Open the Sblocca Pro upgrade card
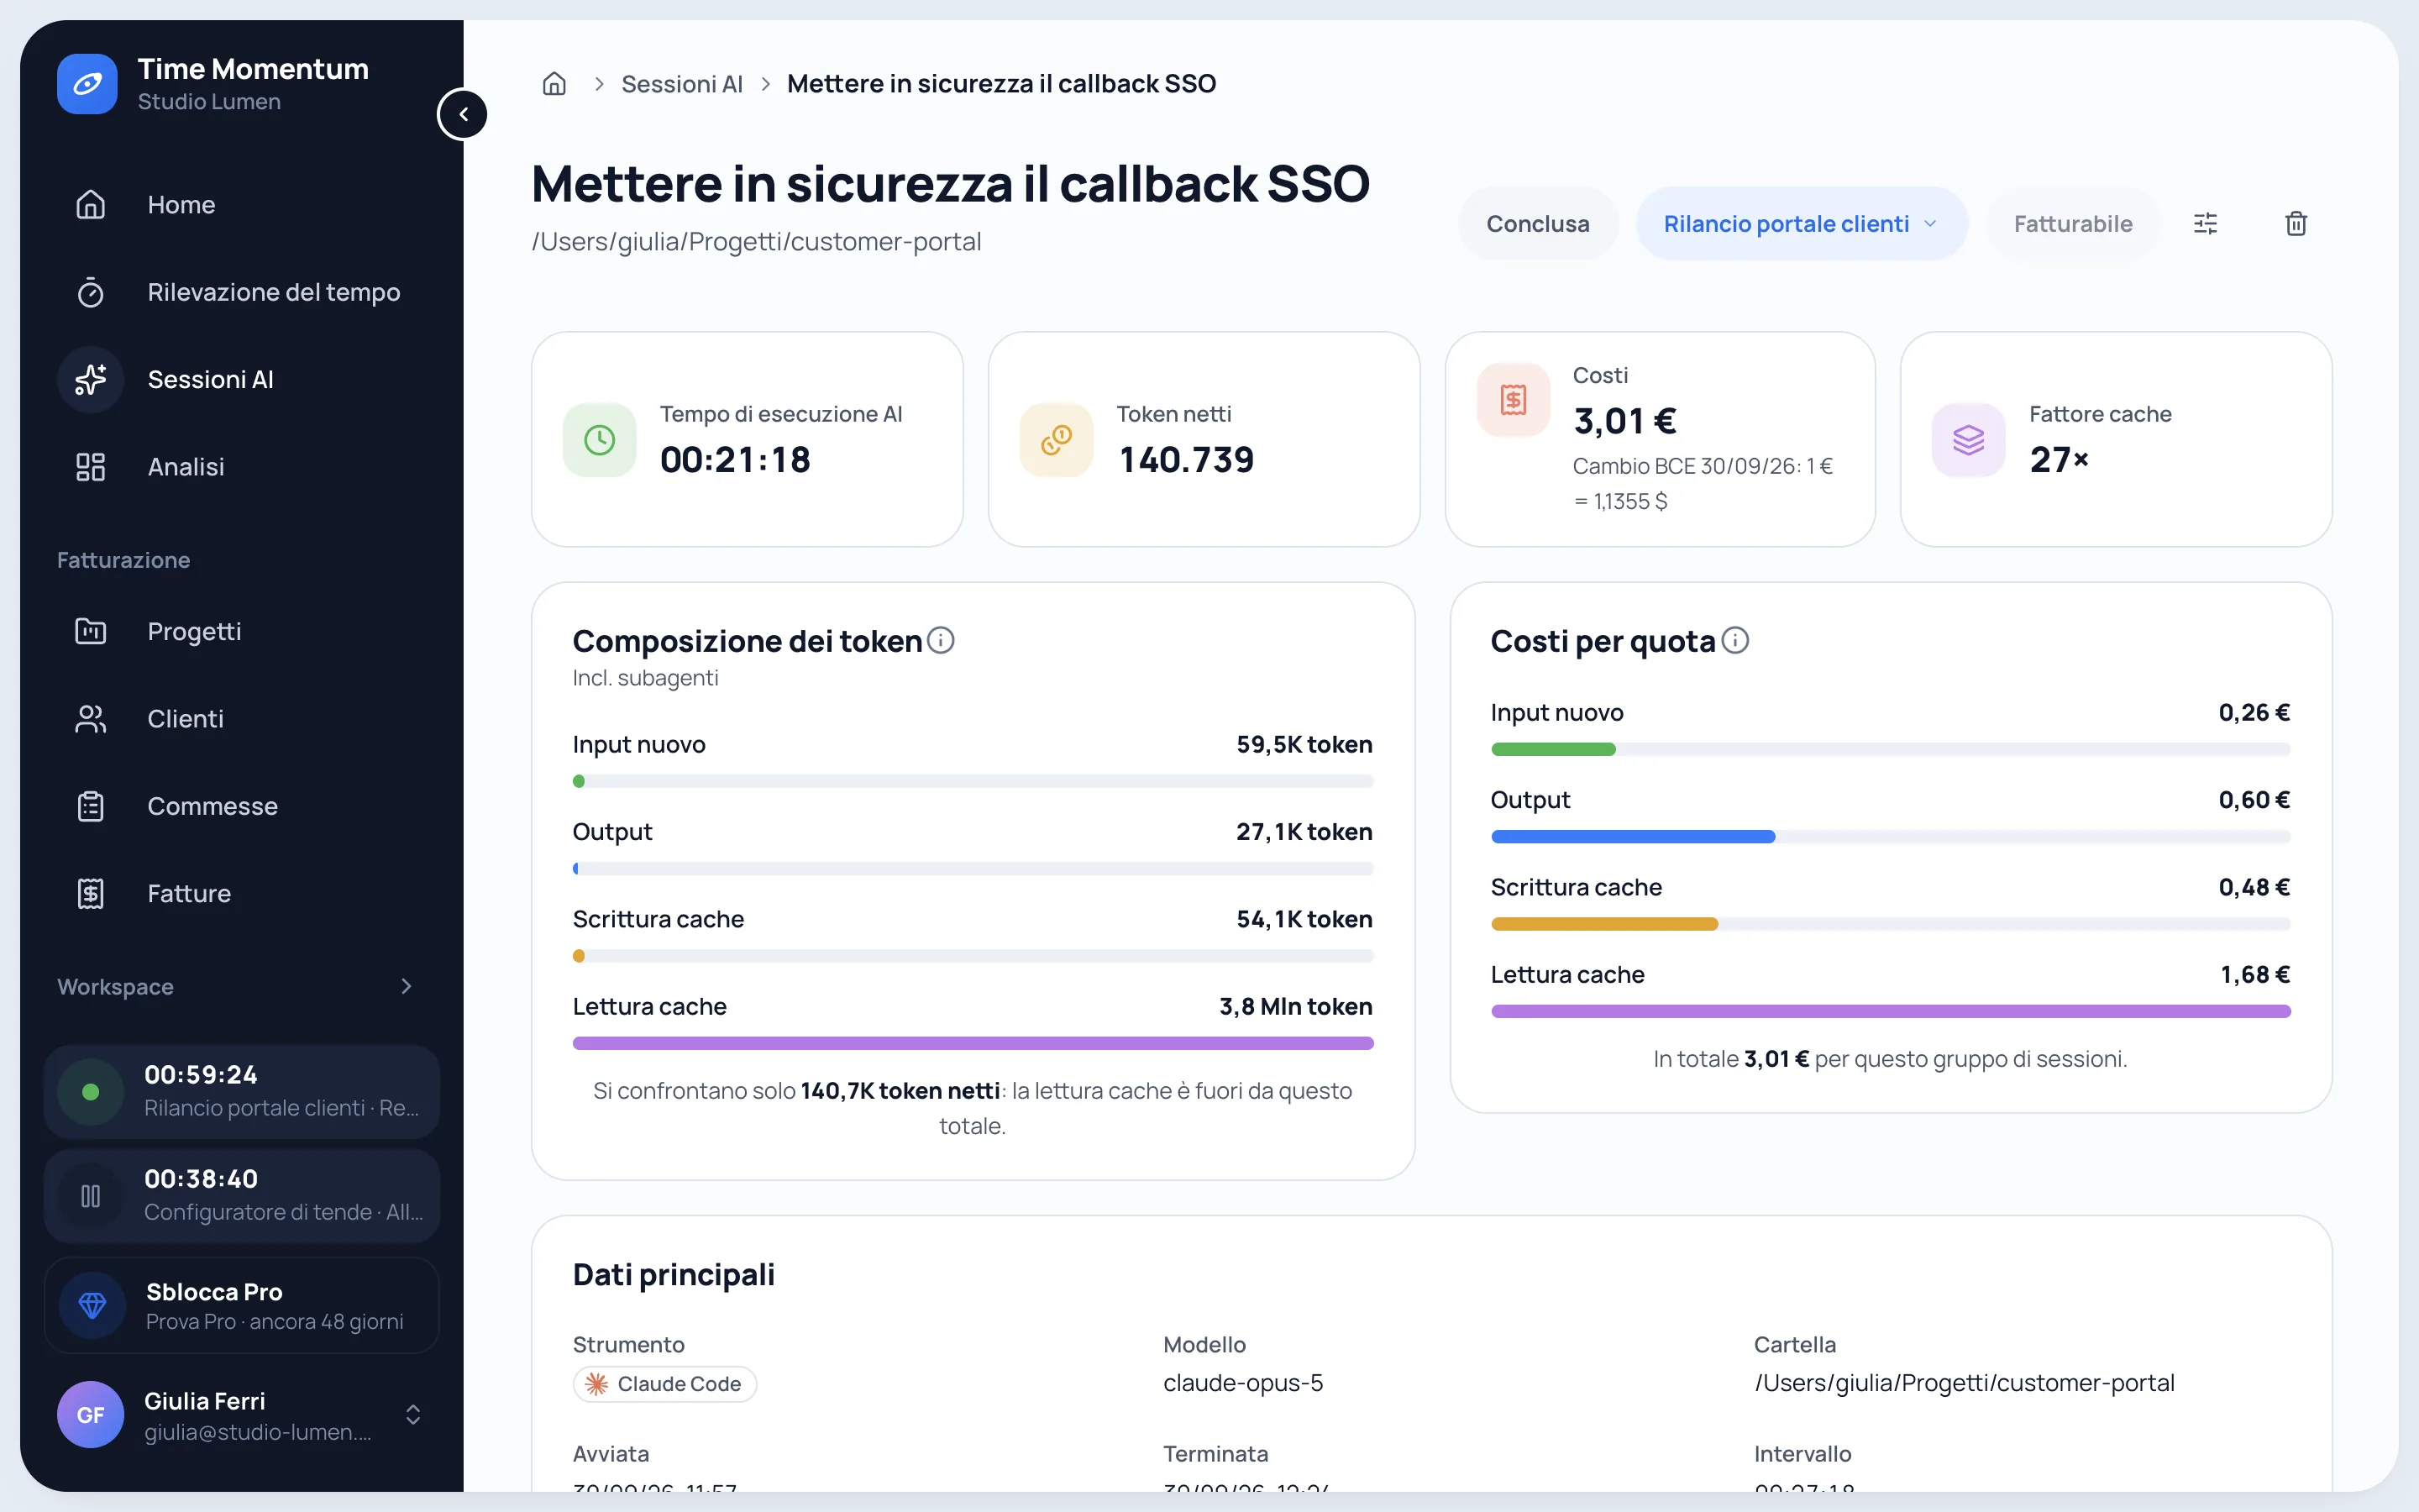The width and height of the screenshot is (2419, 1512). 242,1305
